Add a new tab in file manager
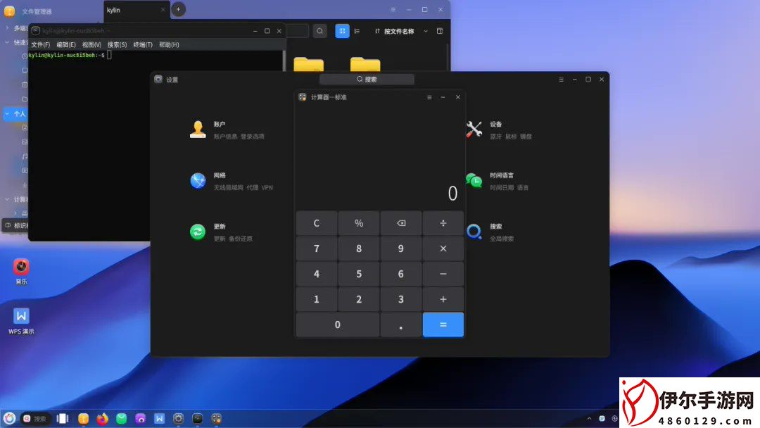 (178, 9)
